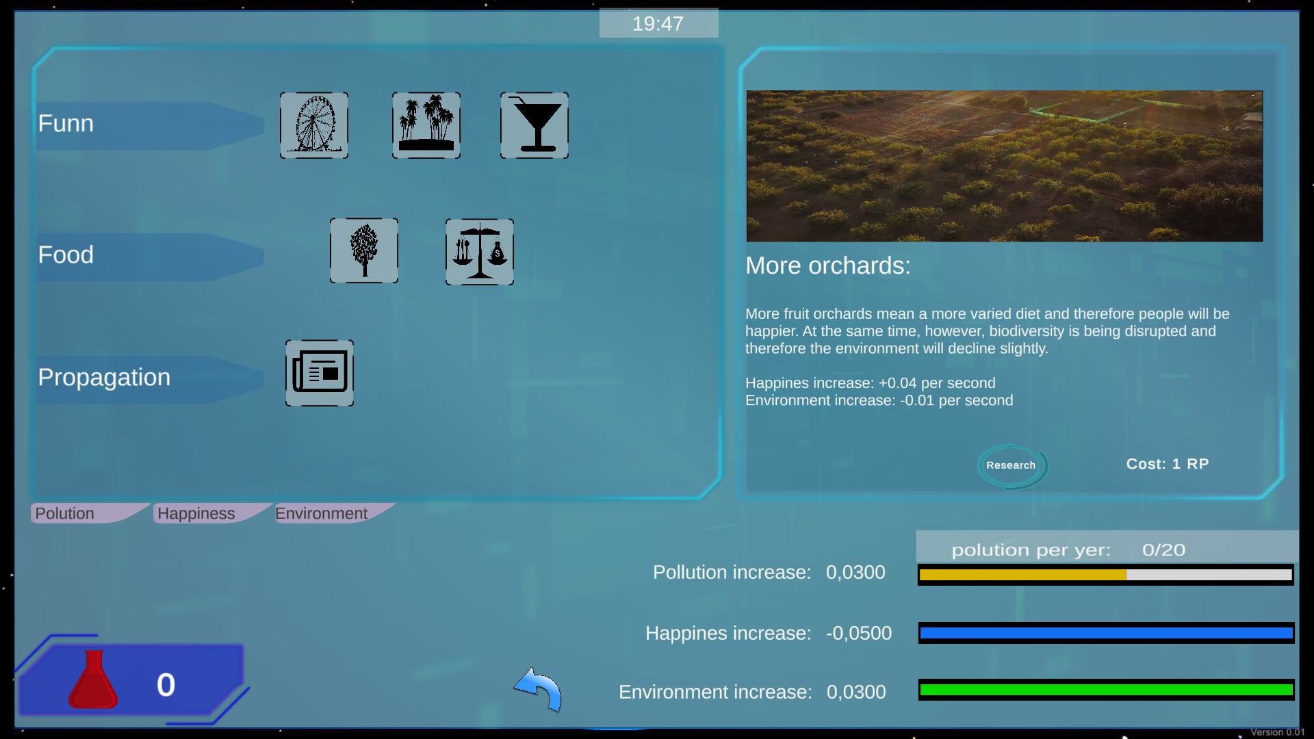The image size is (1314, 739).
Task: Click the red research flask icon
Action: [92, 681]
